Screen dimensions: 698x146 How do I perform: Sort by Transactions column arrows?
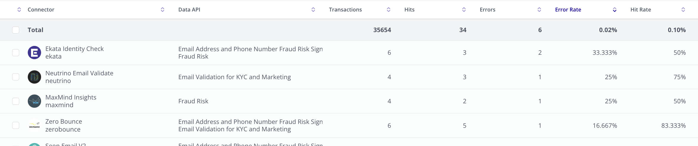pyautogui.click(x=389, y=10)
